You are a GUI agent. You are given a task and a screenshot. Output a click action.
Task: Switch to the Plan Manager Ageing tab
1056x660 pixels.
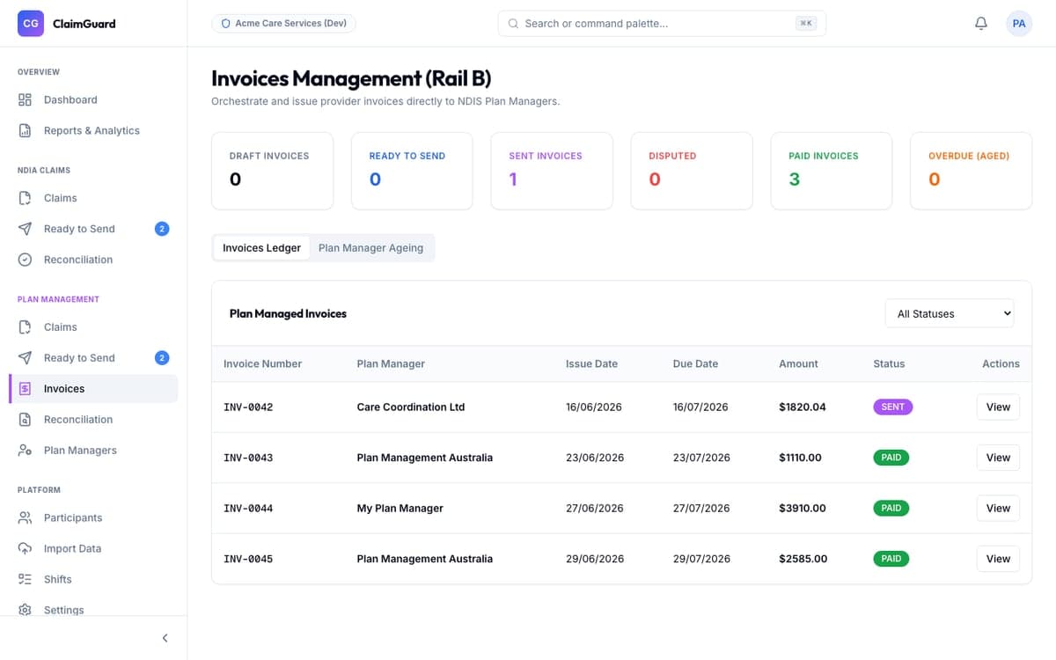coord(370,248)
